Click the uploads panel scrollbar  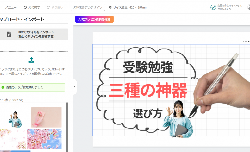67,127
